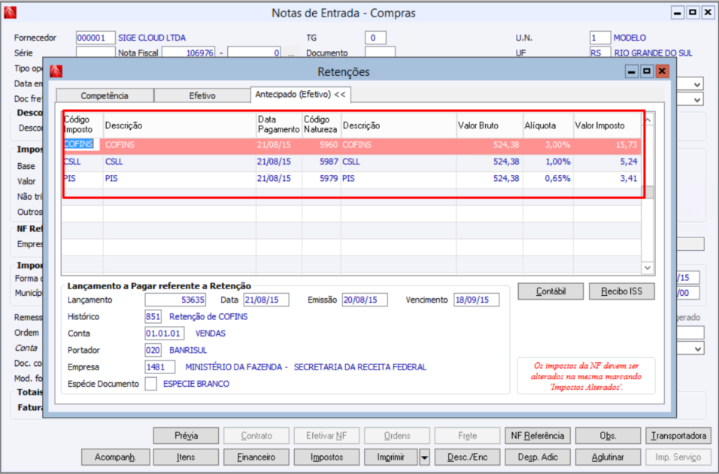This screenshot has height=474, width=719.
Task: Click the Financeiro button
Action: tap(256, 457)
